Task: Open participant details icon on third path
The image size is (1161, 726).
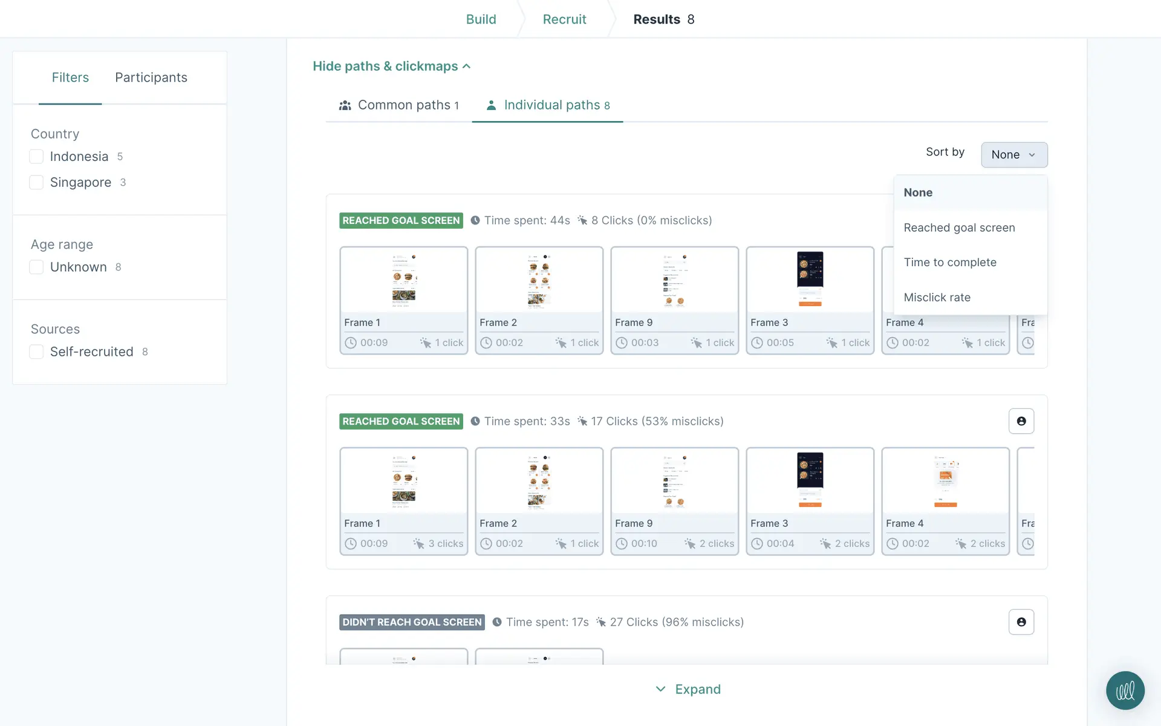Action: tap(1021, 622)
